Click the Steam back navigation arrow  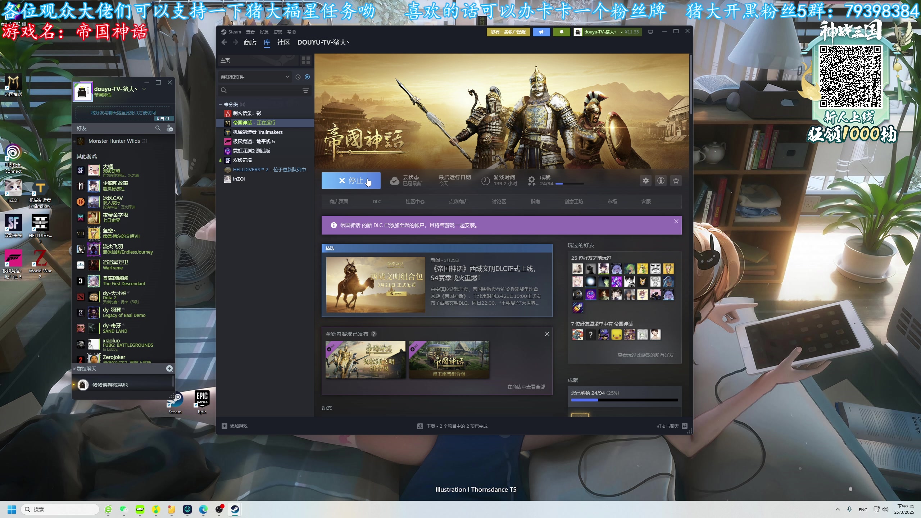[224, 42]
